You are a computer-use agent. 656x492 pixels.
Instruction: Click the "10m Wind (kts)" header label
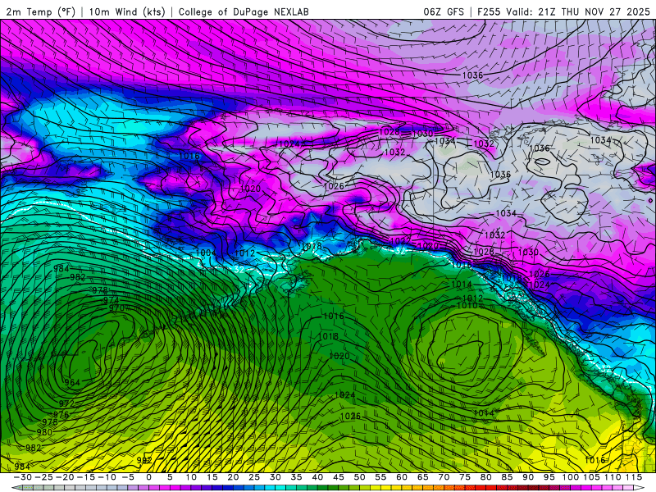point(127,11)
